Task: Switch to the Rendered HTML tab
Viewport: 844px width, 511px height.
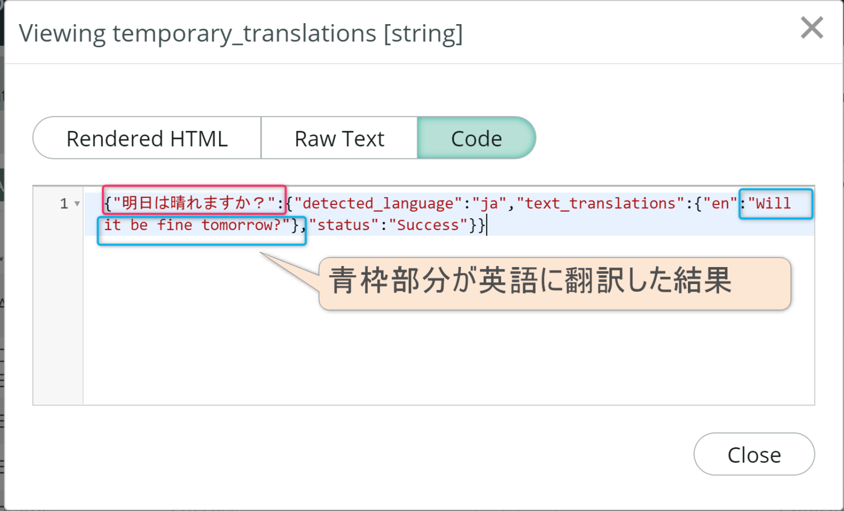Action: tap(147, 138)
